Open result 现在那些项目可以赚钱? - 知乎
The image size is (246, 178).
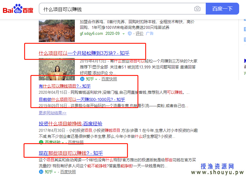(x=71, y=153)
